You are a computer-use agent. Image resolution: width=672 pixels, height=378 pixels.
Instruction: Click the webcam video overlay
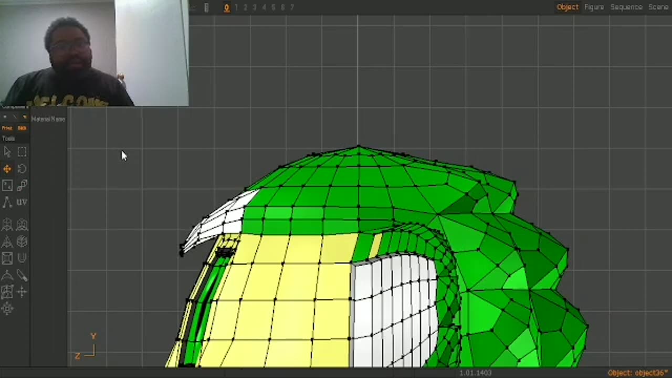94,52
